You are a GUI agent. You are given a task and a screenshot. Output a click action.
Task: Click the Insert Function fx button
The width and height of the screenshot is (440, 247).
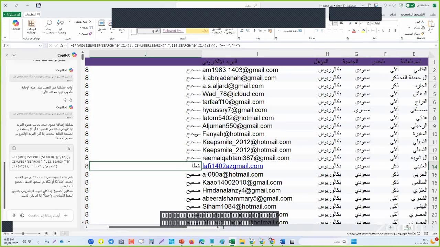(x=62, y=45)
